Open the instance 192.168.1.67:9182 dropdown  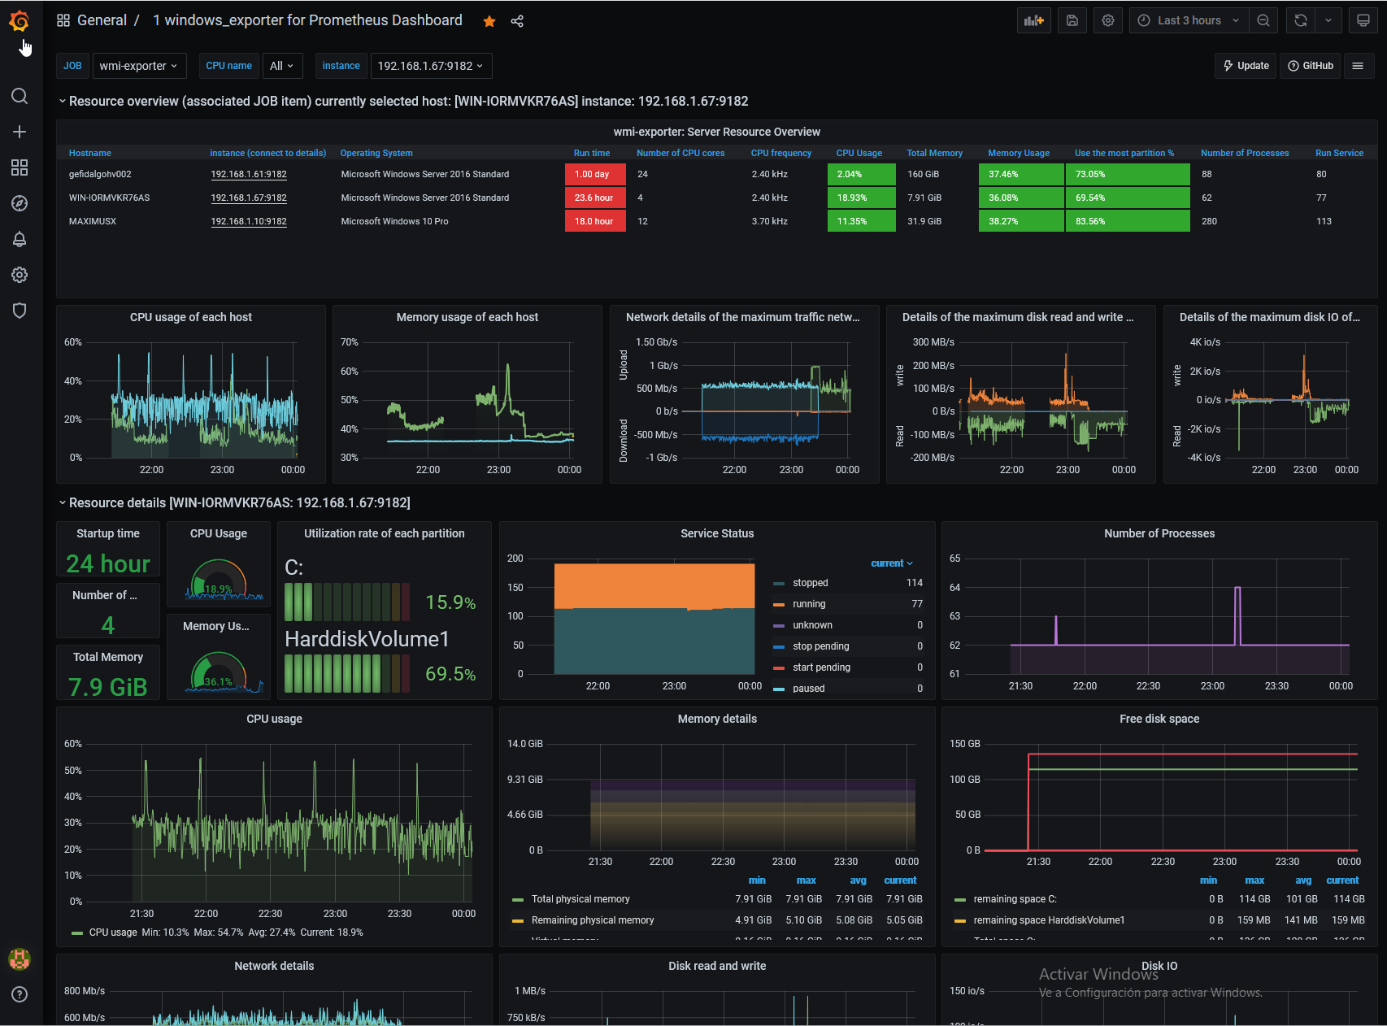click(431, 66)
